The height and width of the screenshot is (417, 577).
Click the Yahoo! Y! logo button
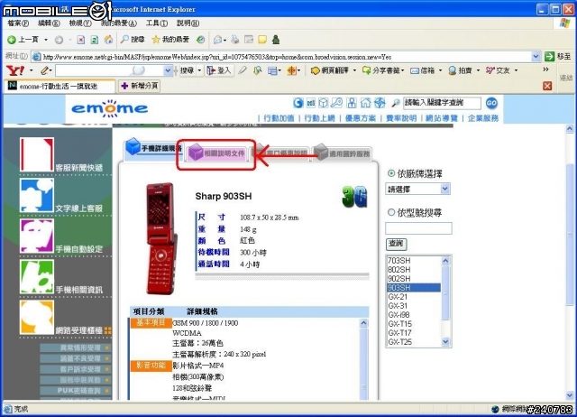pos(15,70)
